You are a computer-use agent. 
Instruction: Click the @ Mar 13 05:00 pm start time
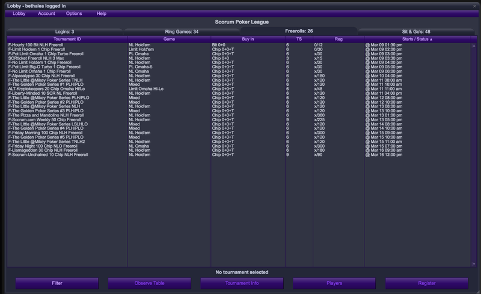click(384, 120)
